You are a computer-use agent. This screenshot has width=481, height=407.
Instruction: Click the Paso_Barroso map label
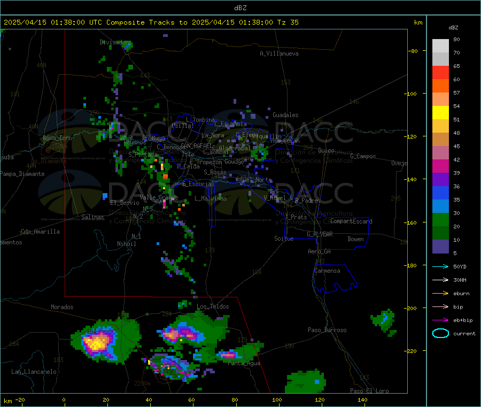coord(327,330)
